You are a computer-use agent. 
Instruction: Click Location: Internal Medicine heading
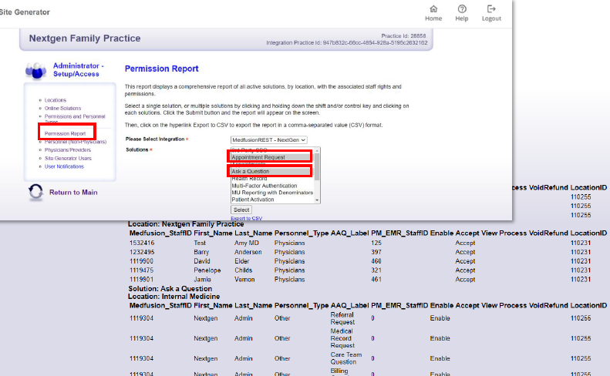(x=174, y=297)
